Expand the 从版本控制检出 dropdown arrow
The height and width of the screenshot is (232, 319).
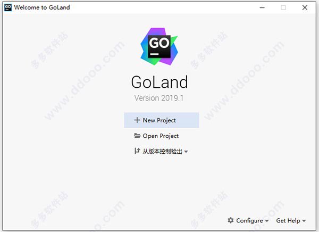(186, 152)
